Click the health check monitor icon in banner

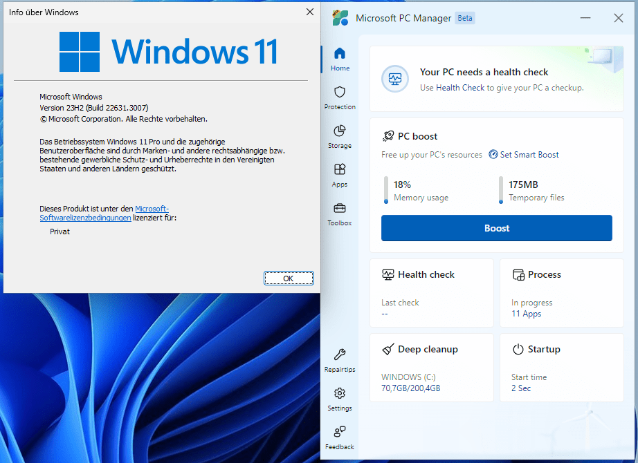pos(394,79)
